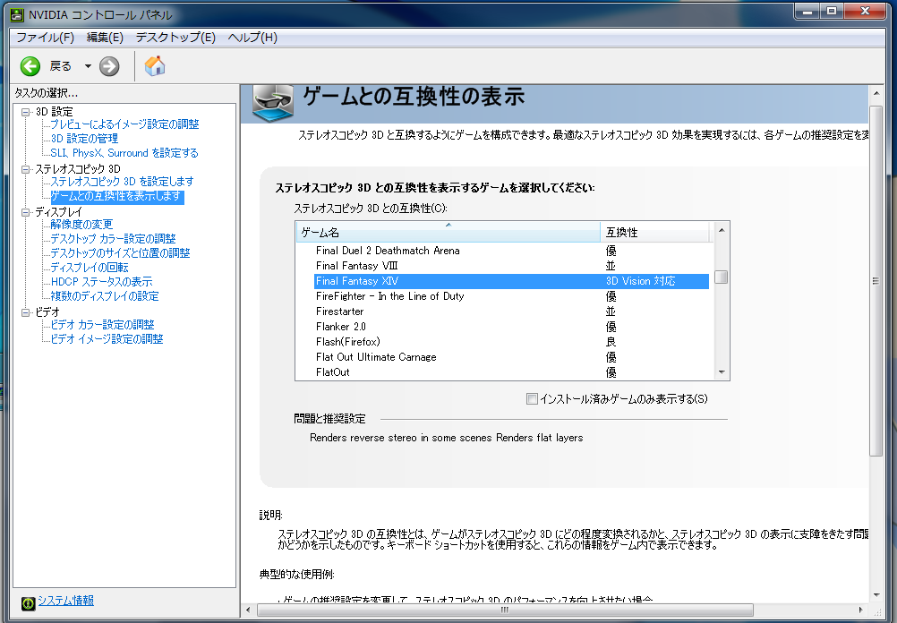Select Final Fantasy XIV row
The image size is (897, 623).
pos(511,281)
